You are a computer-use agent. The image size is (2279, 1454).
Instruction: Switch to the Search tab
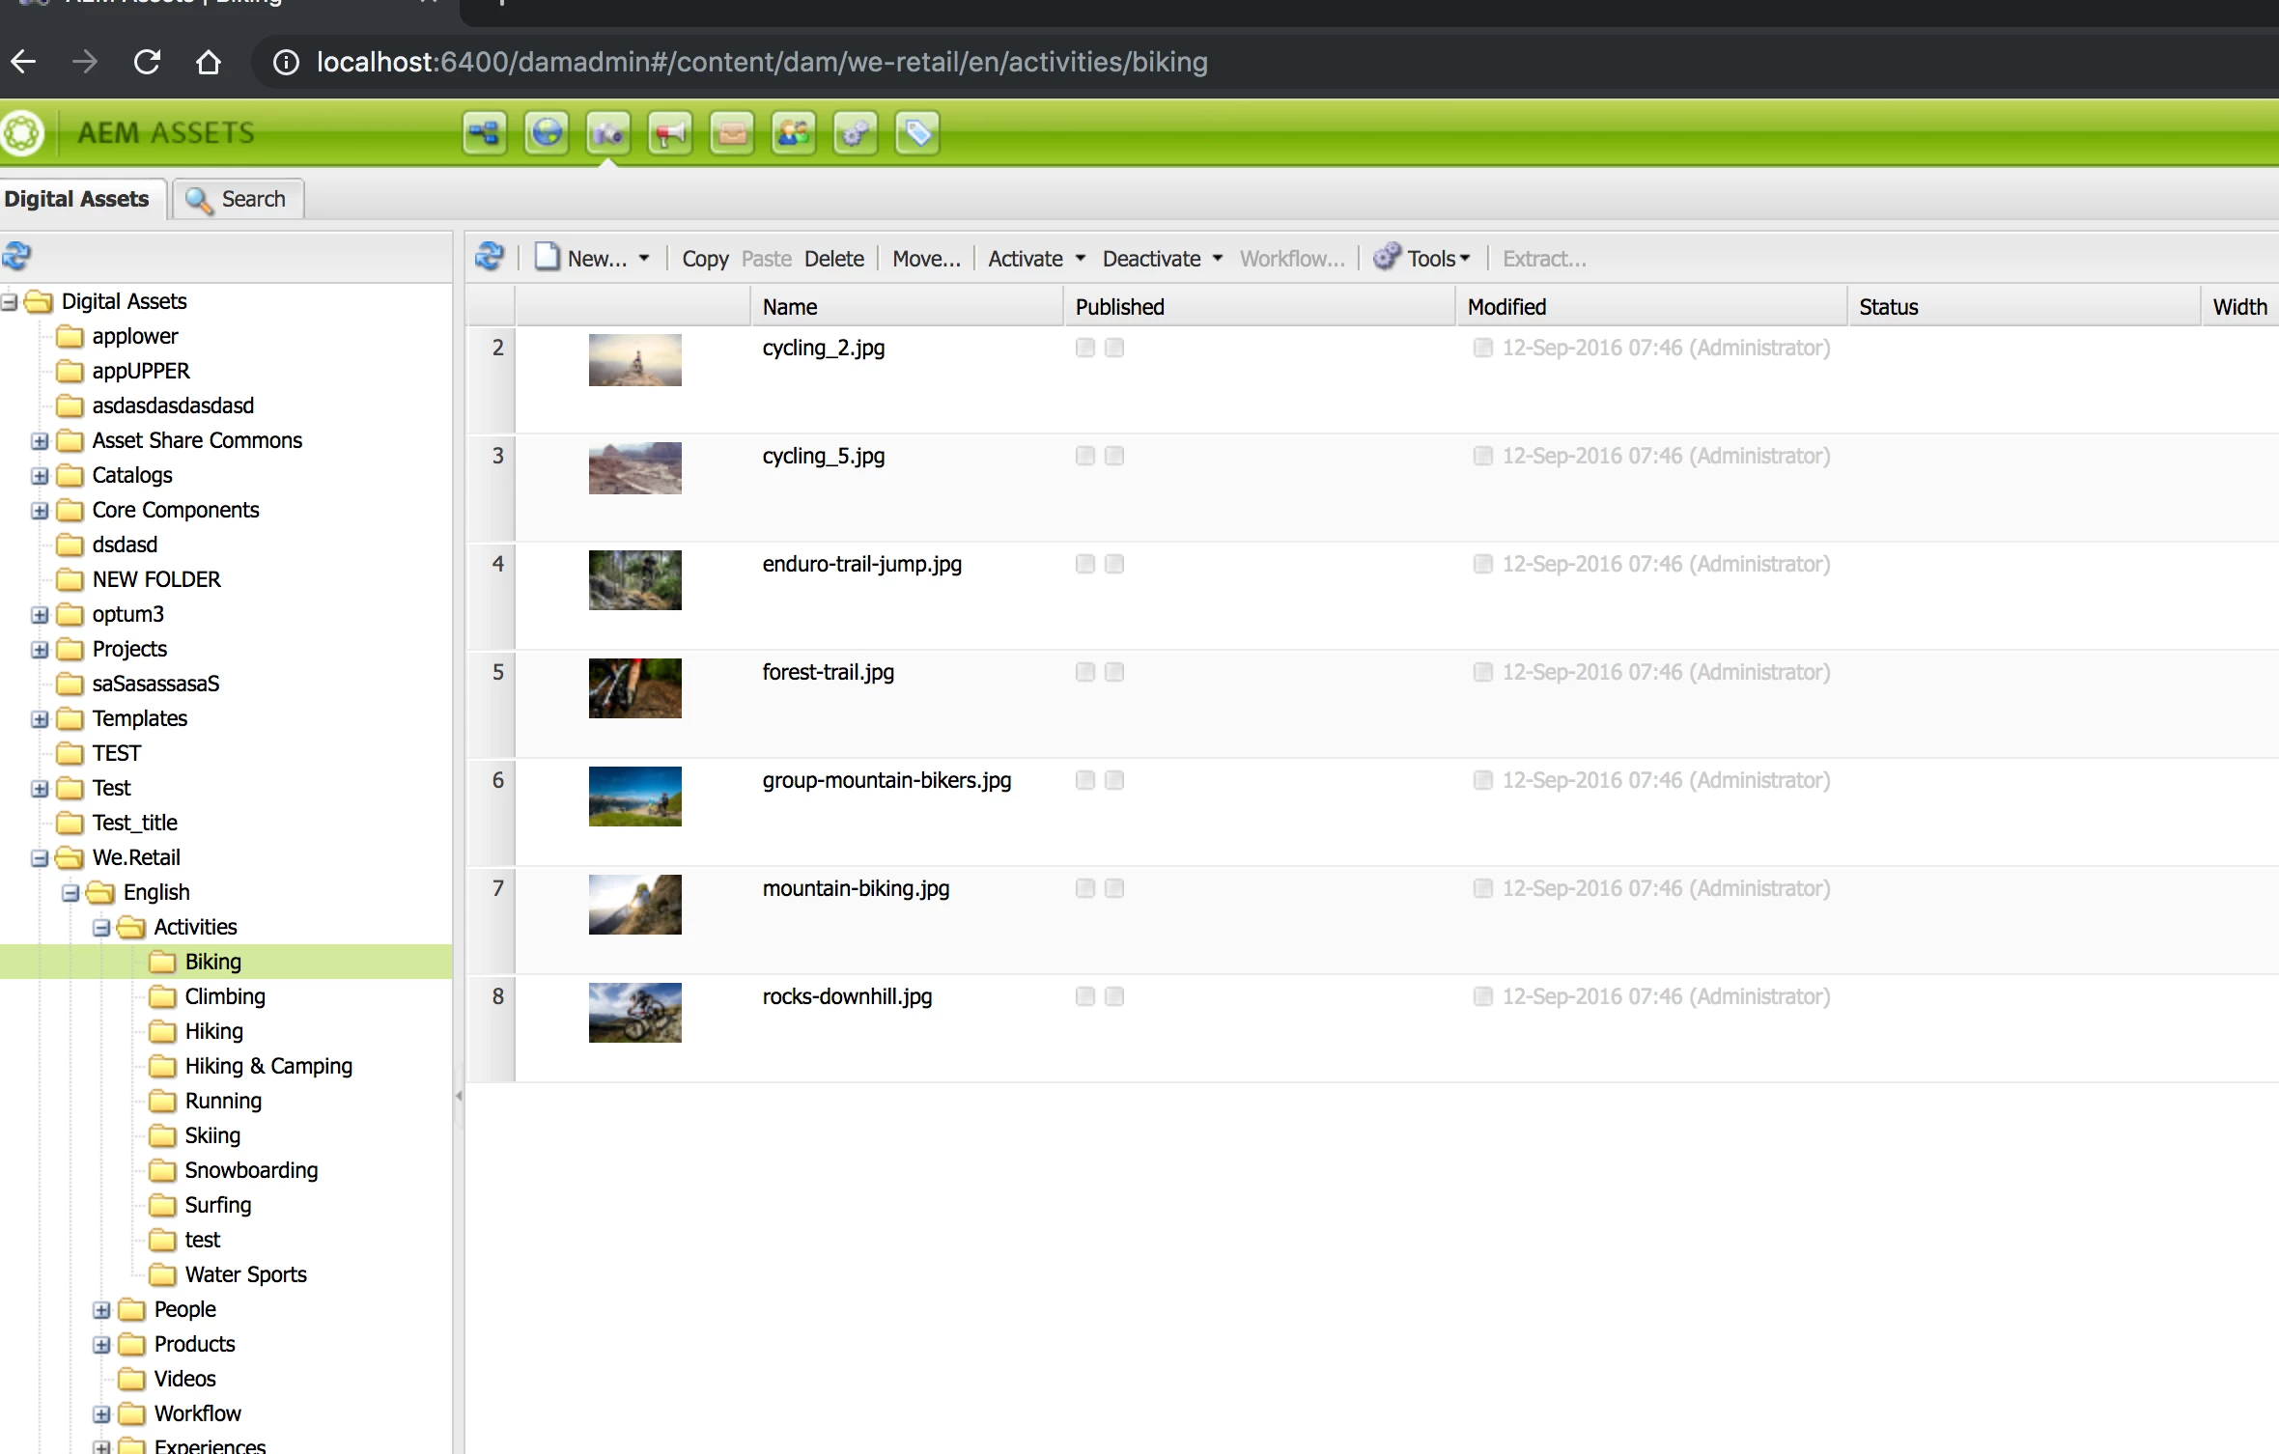239,199
